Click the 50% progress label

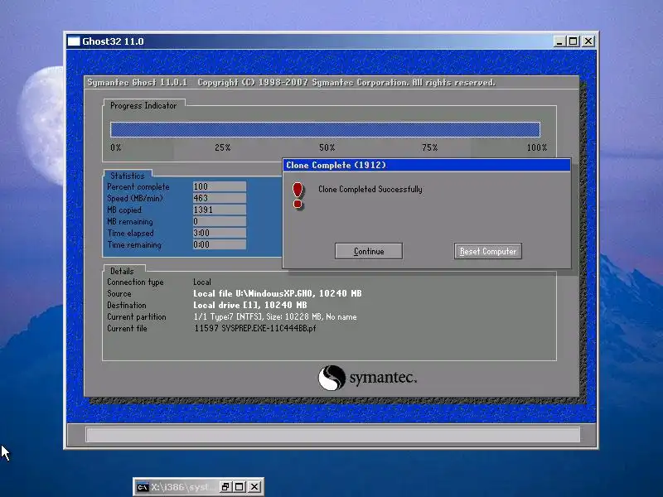(x=327, y=147)
